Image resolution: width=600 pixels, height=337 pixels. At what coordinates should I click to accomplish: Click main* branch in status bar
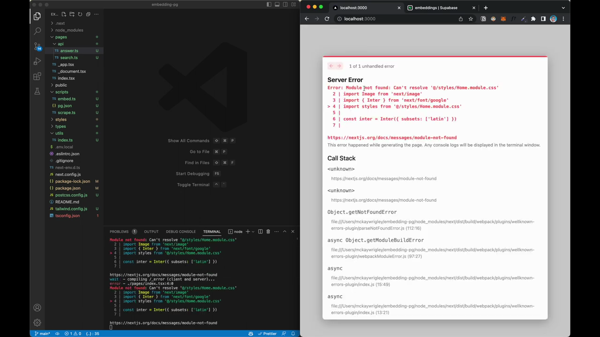(x=43, y=334)
